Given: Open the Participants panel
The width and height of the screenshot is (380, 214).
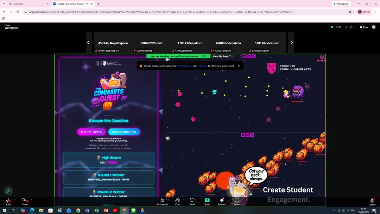Looking at the screenshot, I should pos(162,202).
